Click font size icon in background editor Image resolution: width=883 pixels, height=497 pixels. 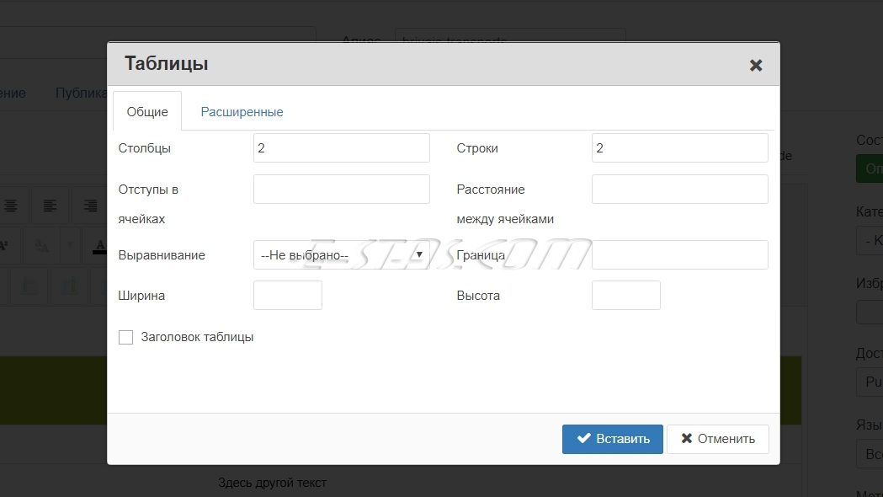41,246
